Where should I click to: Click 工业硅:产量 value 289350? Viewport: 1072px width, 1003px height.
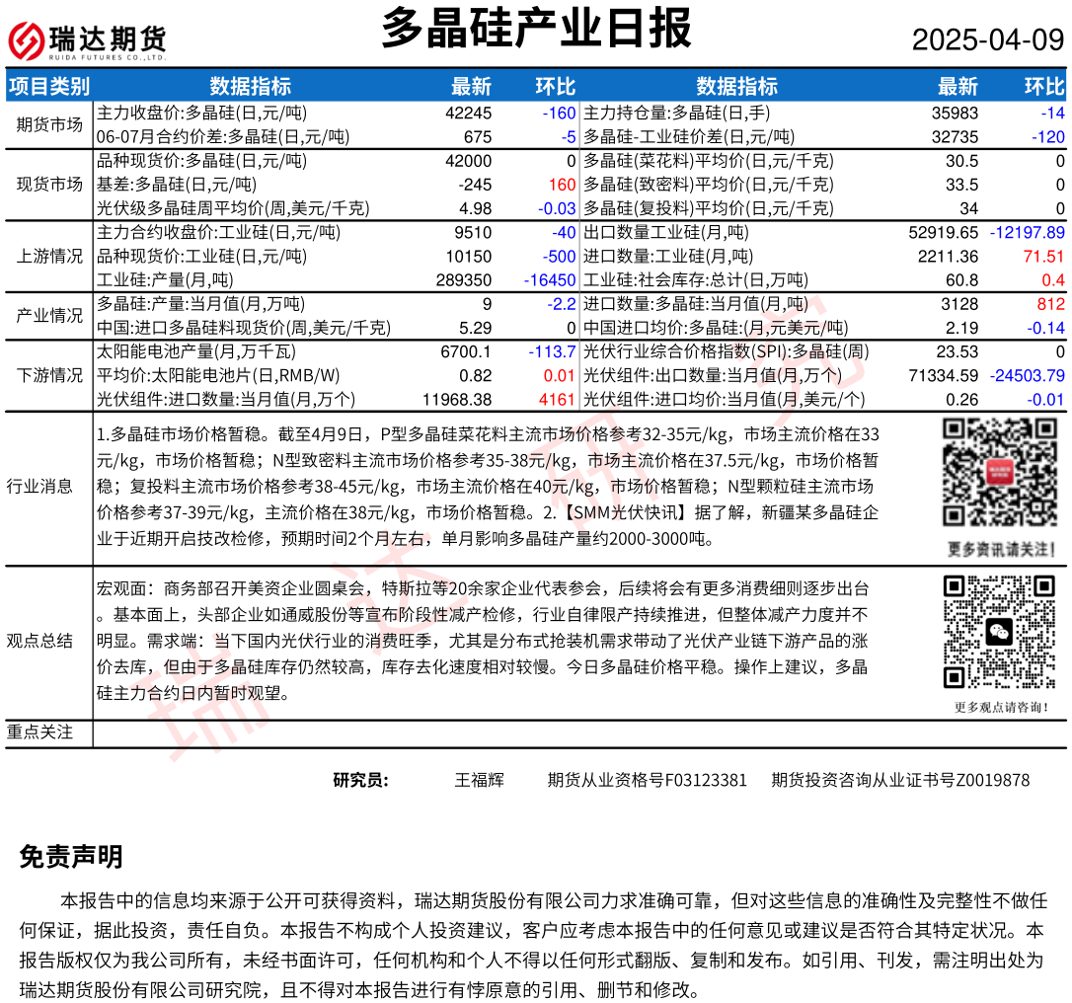click(464, 280)
